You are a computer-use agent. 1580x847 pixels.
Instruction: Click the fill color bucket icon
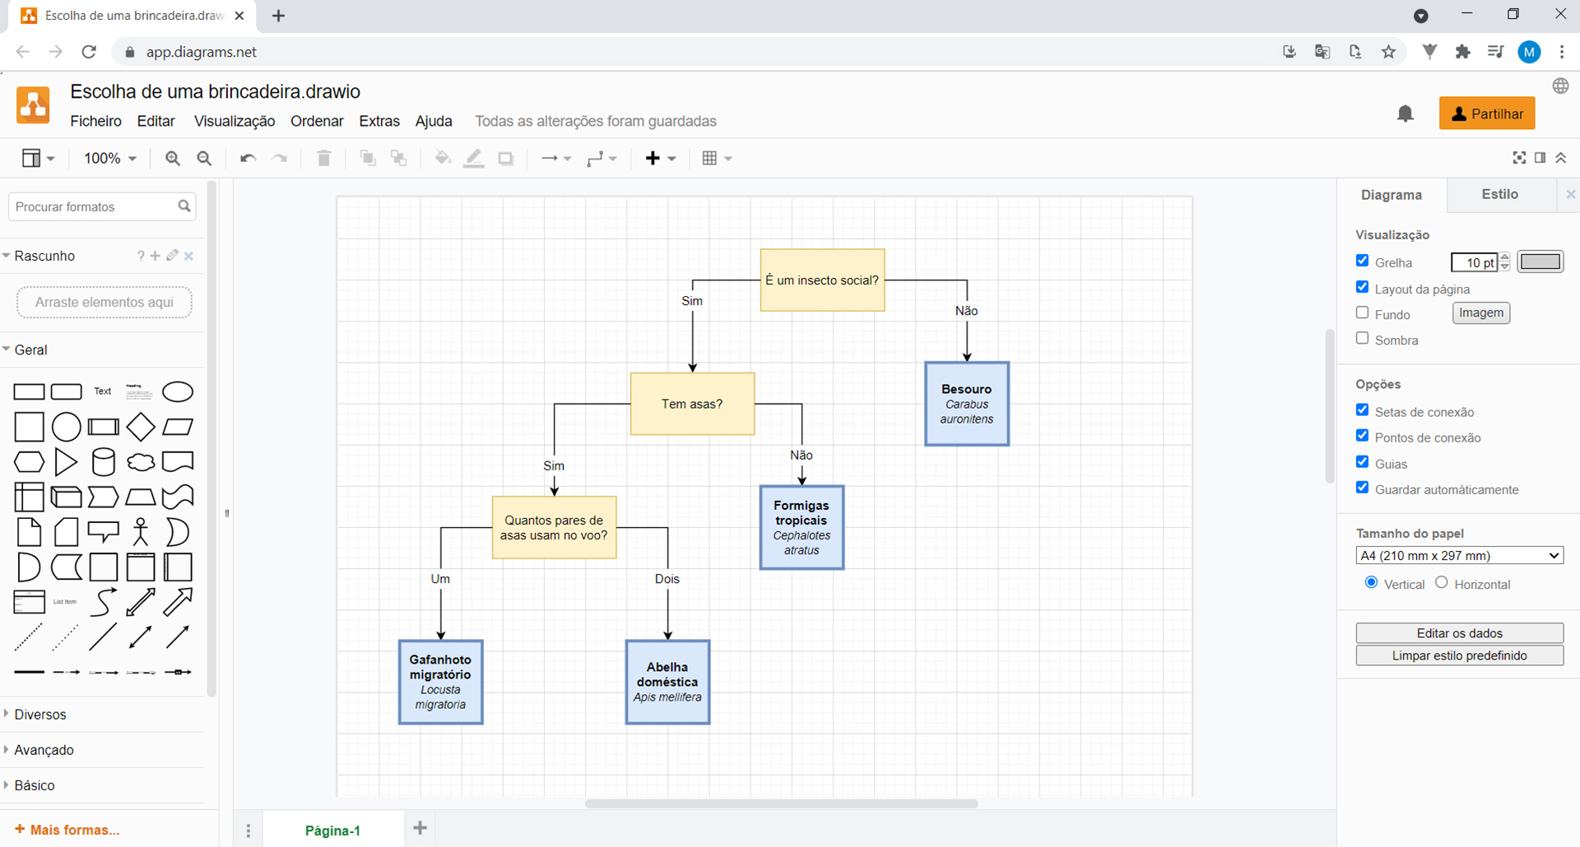point(443,158)
